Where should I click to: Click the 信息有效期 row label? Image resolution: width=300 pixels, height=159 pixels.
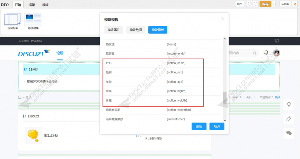113,110
